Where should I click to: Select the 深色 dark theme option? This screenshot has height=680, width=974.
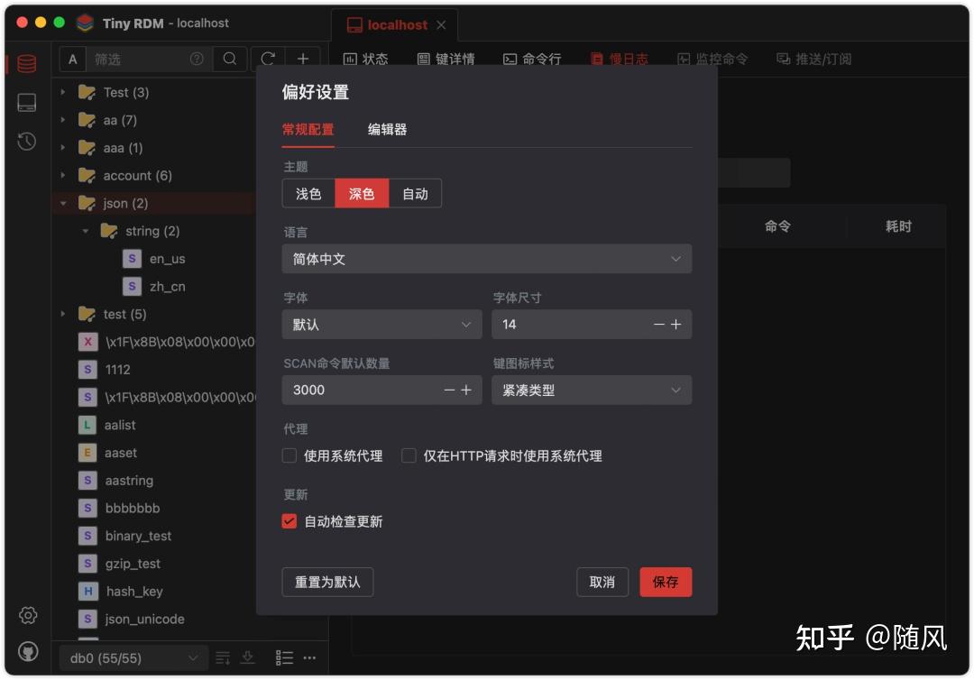(x=362, y=193)
